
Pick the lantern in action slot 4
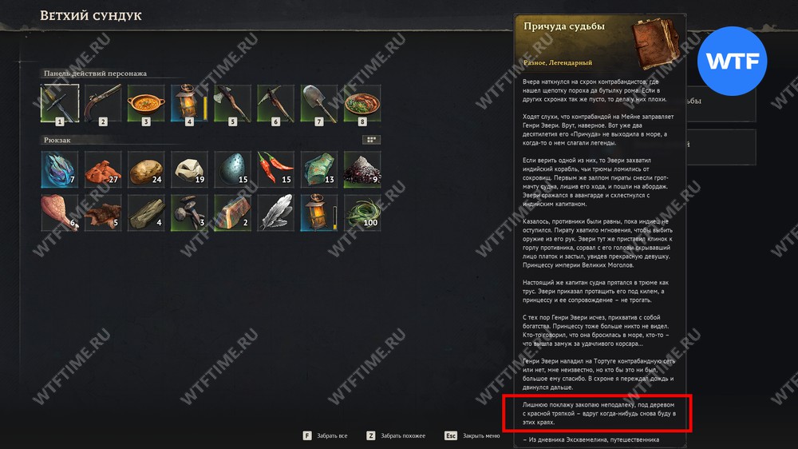(189, 103)
